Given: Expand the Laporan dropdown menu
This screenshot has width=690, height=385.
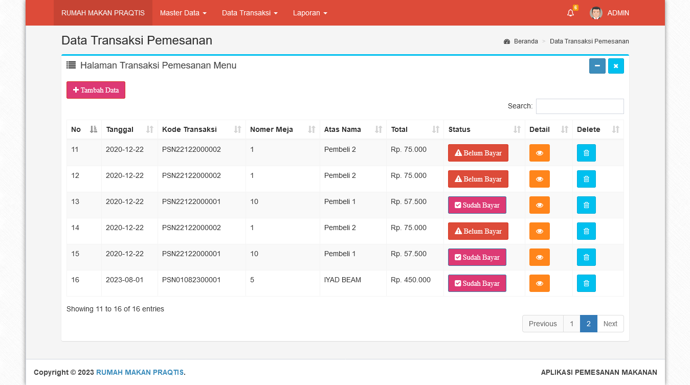Looking at the screenshot, I should coord(310,13).
